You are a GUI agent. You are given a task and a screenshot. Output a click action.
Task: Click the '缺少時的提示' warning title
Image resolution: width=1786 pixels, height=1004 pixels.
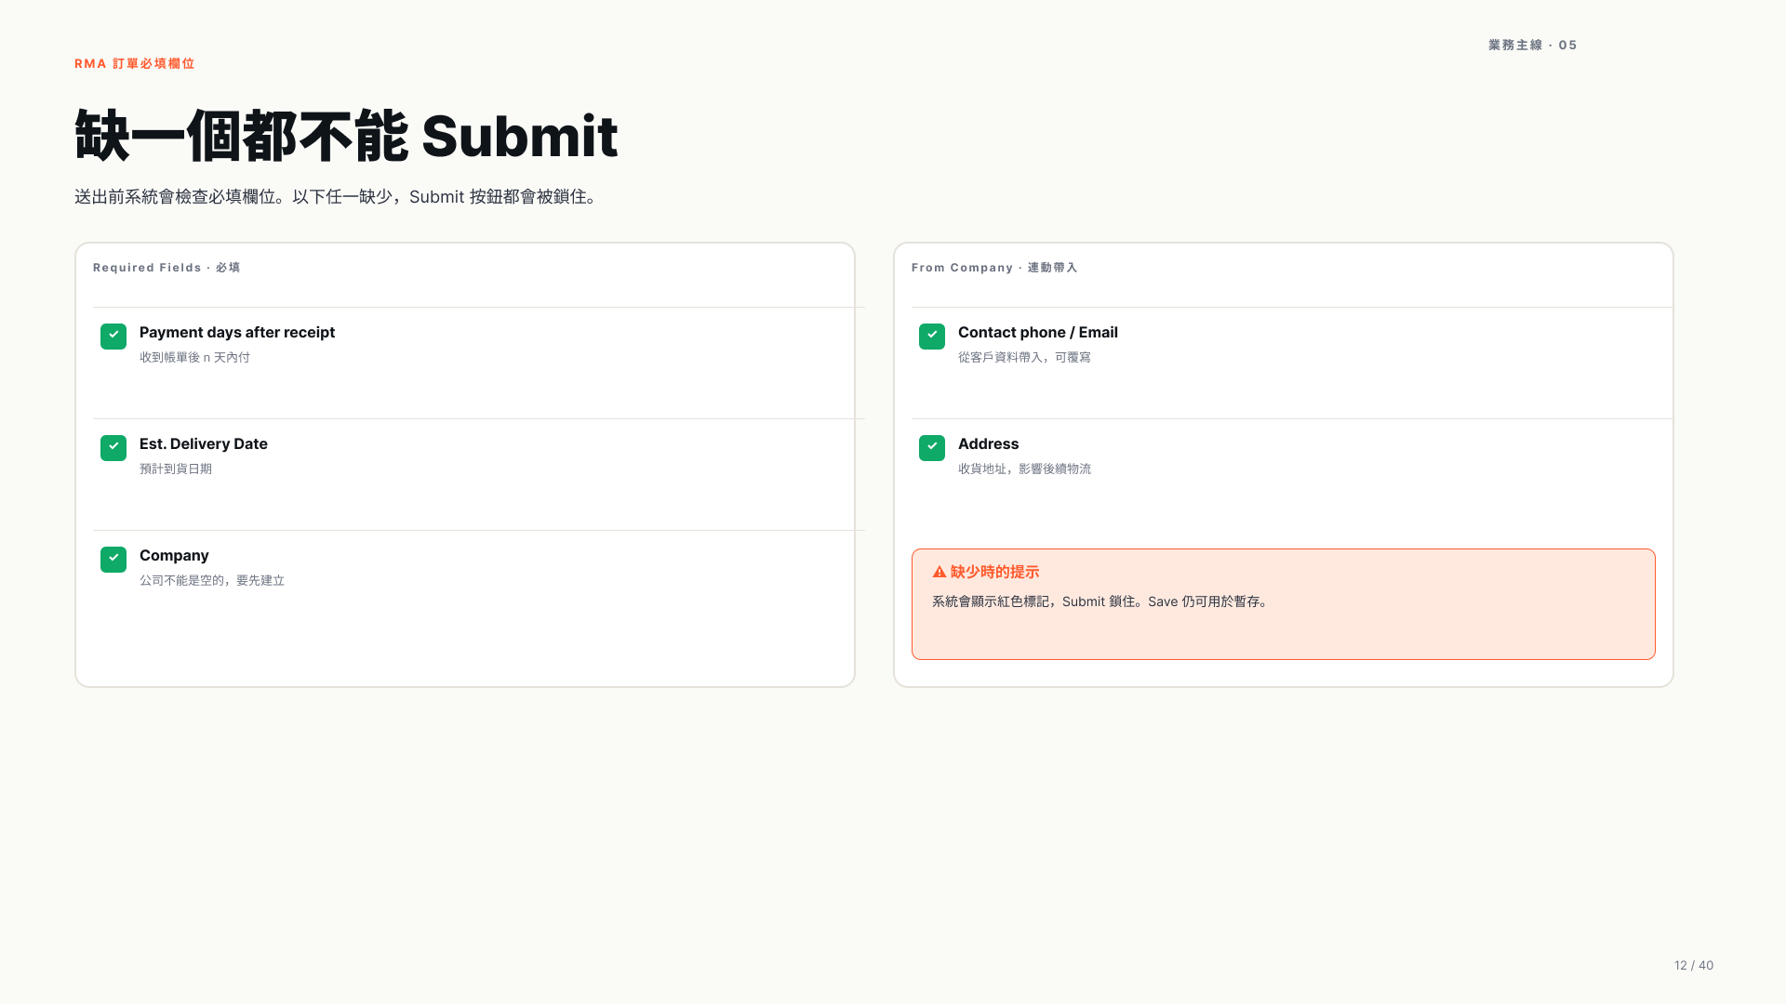tap(994, 572)
